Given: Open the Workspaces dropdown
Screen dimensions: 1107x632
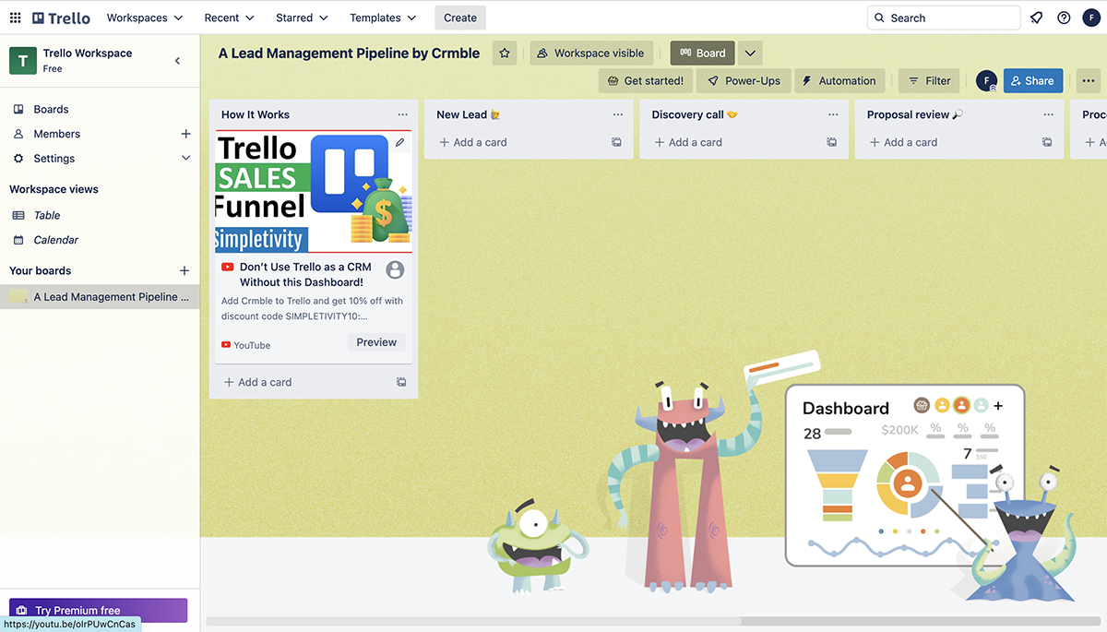Looking at the screenshot, I should (144, 18).
